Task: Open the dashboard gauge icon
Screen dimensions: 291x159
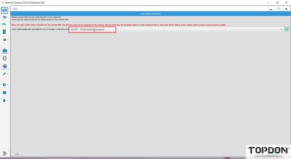Action: pos(4,51)
